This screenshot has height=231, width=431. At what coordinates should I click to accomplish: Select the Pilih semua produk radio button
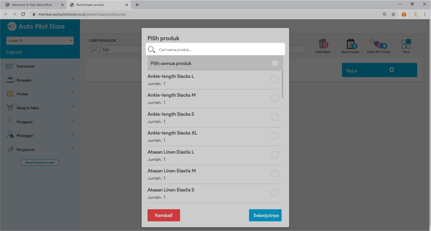pyautogui.click(x=275, y=63)
